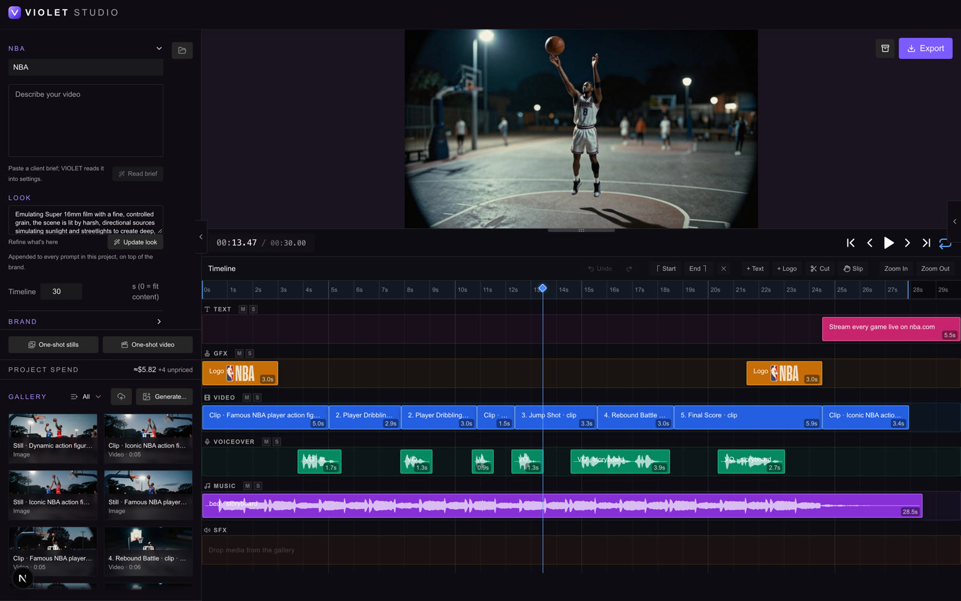The height and width of the screenshot is (601, 961).
Task: Open 'Still · Dynamic action figur…' gallery thumbnail
Action: coord(53,438)
